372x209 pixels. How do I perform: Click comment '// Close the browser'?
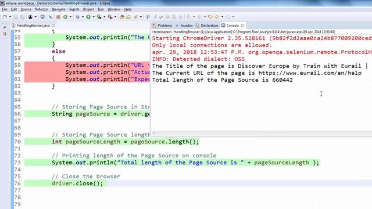pyautogui.click(x=86, y=176)
